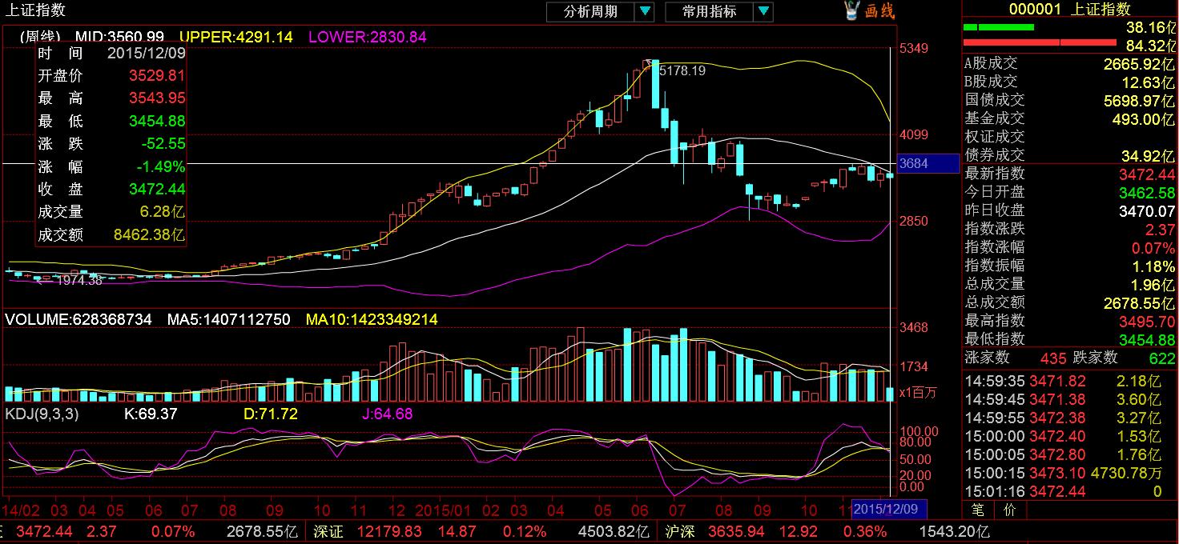This screenshot has height=544, width=1179.
Task: Select the 债券成交 34.92亿 row
Action: pyautogui.click(x=1070, y=155)
